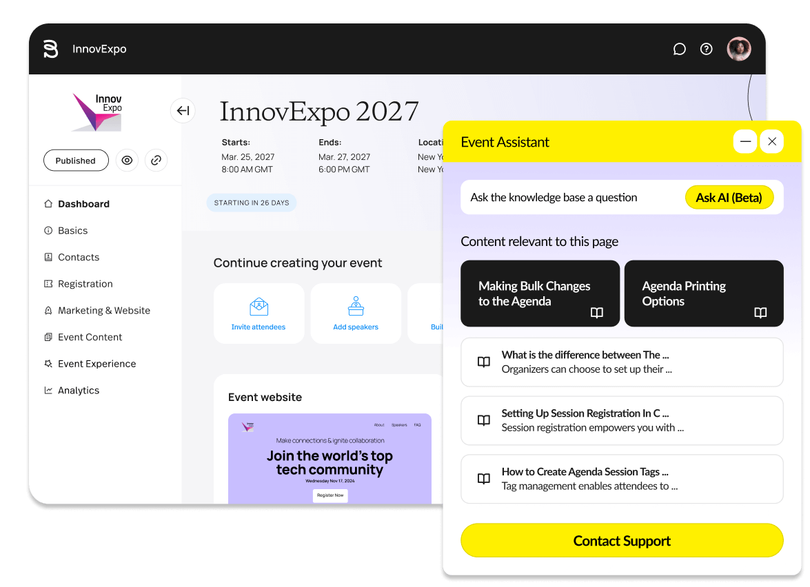This screenshot has width=810, height=587.
Task: Click the Published status button
Action: (76, 161)
